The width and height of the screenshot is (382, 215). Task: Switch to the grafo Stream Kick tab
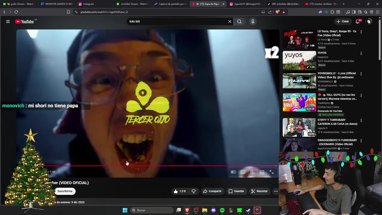click(x=19, y=4)
